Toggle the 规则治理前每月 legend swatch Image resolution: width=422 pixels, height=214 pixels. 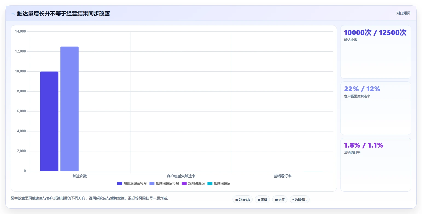point(120,183)
